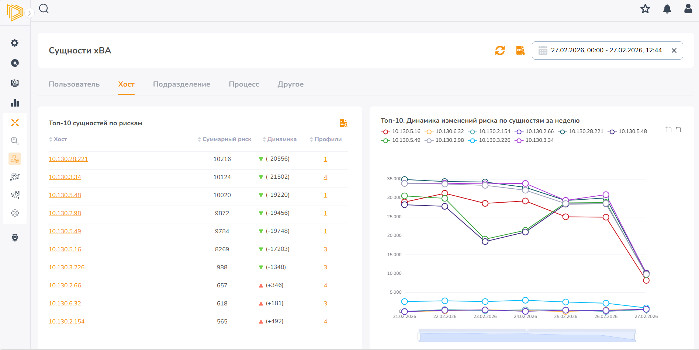Open the user profile icon
The image size is (699, 350).
688,9
